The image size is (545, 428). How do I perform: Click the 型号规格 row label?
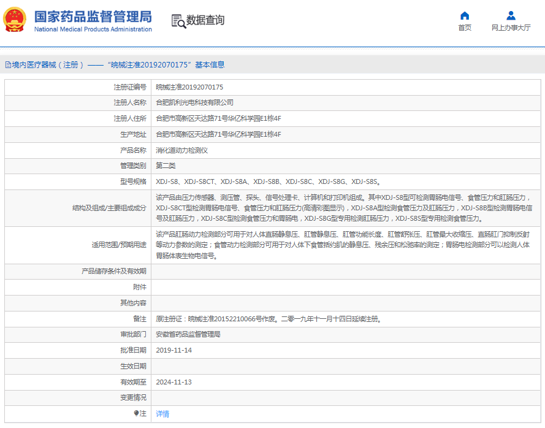point(133,182)
